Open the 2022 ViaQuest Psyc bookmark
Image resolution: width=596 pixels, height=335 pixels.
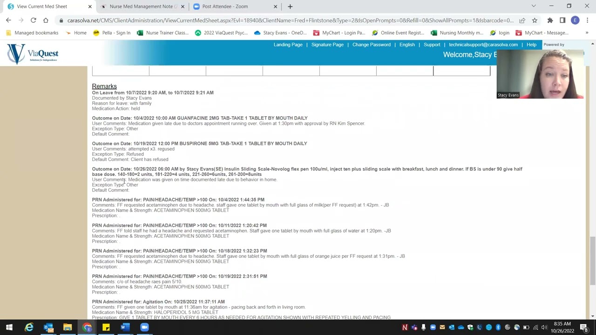tap(221, 33)
